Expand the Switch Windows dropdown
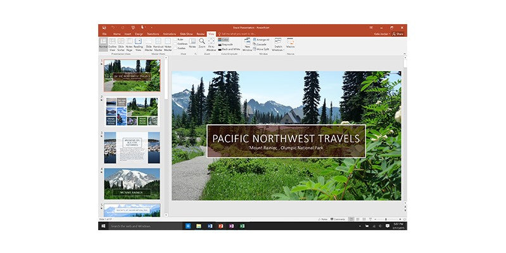Image resolution: width=506 pixels, height=253 pixels. 278,44
